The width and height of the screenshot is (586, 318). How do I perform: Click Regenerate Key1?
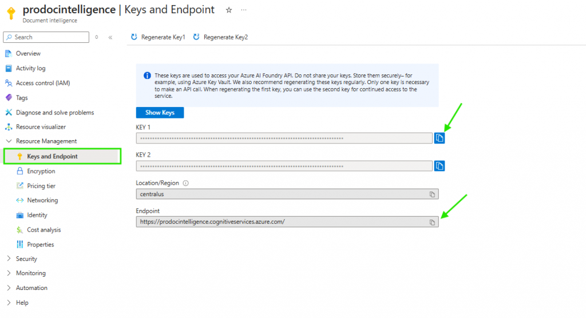click(159, 37)
